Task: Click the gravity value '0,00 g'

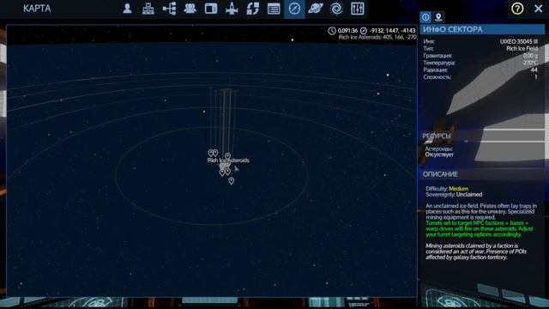Action: [x=530, y=56]
